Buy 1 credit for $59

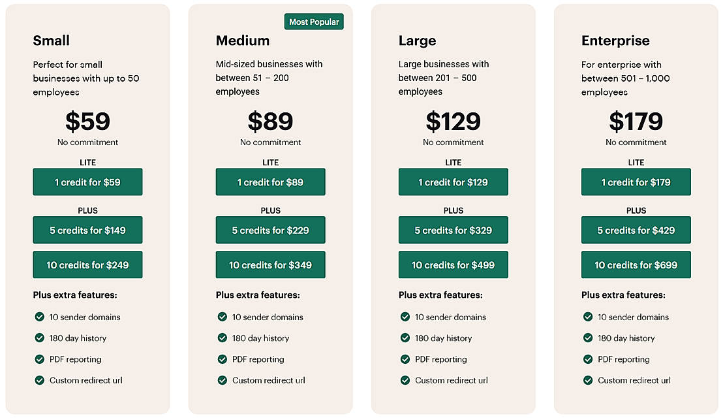click(87, 182)
